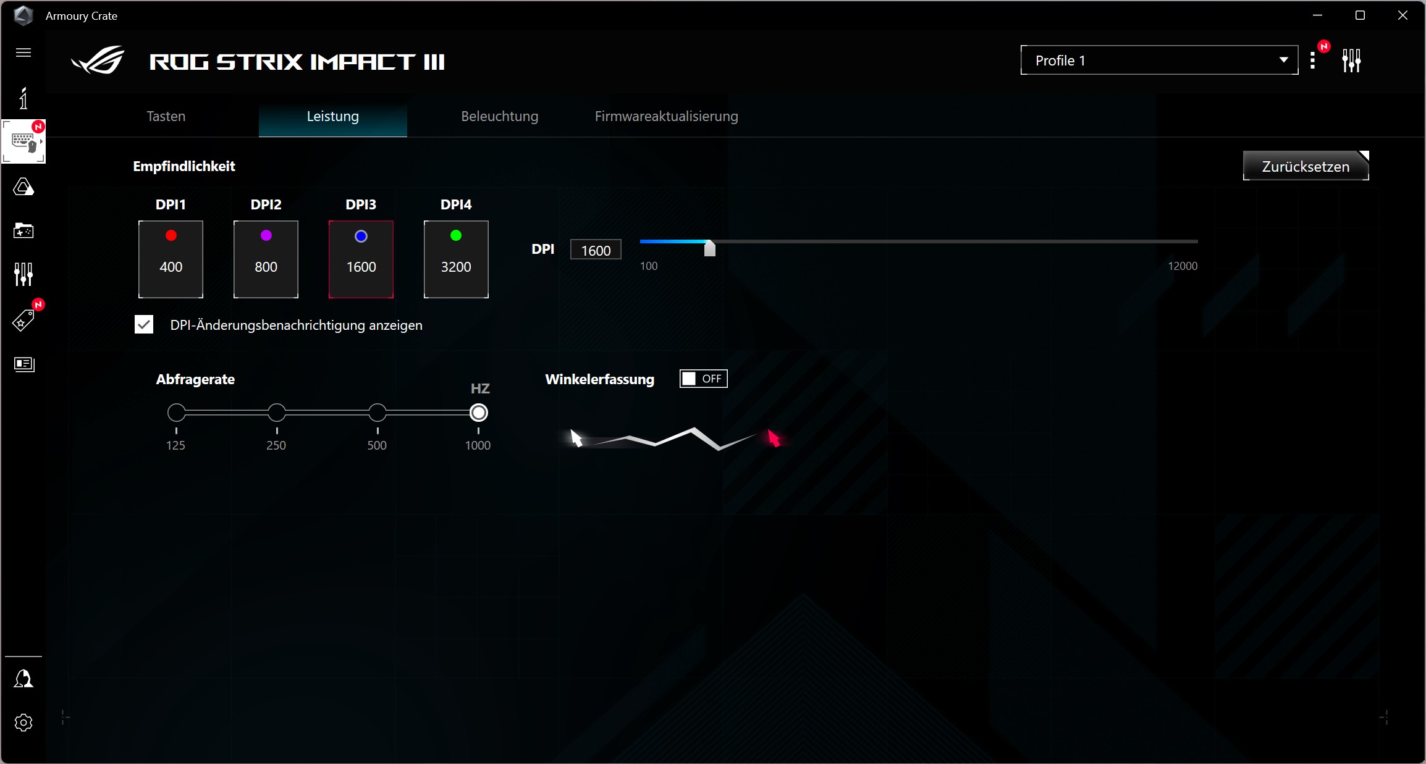The height and width of the screenshot is (764, 1426).
Task: Select the settings gear icon at bottom
Action: (x=23, y=723)
